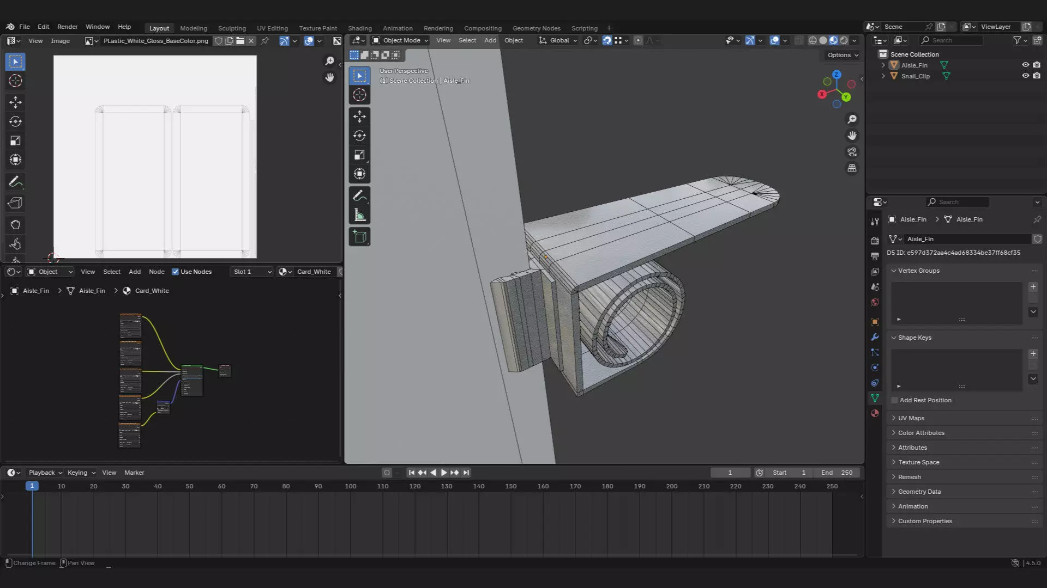Open Material properties tab icon

coord(875,413)
